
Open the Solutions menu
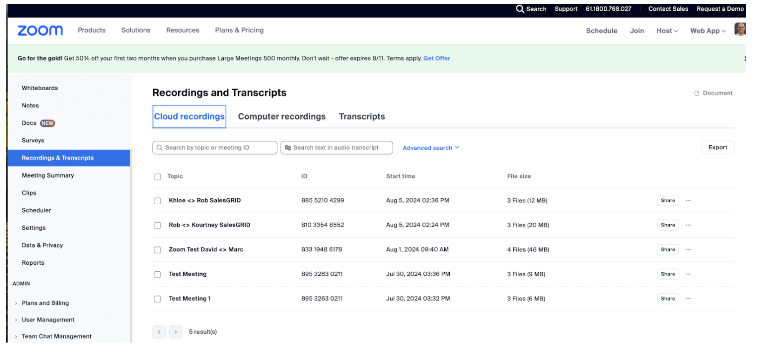pos(136,30)
